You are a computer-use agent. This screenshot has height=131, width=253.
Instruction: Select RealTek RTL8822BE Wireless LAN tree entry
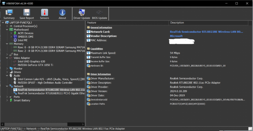[x=51, y=90]
